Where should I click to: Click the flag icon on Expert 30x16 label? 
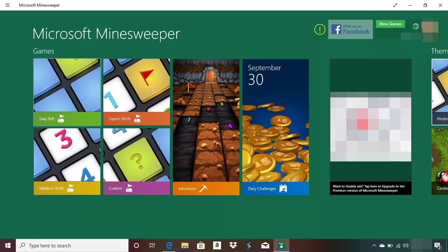137,119
